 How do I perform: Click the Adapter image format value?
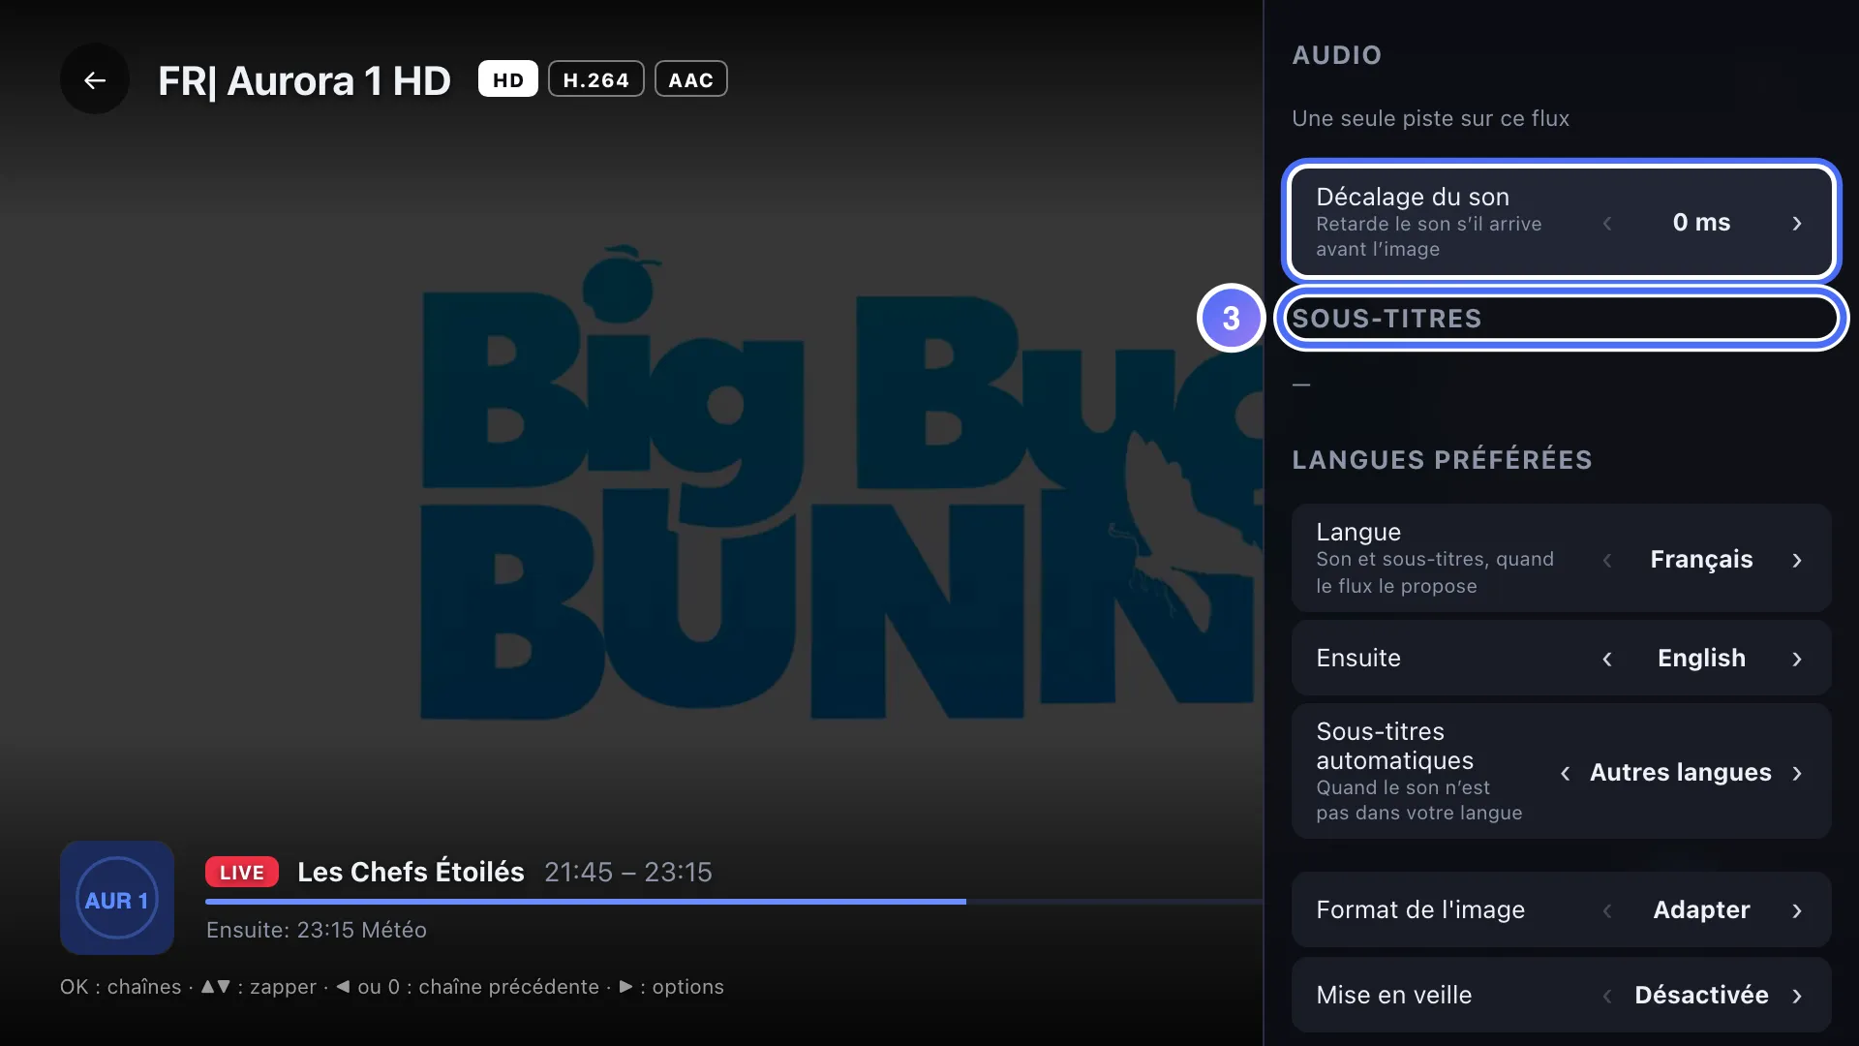tap(1701, 909)
